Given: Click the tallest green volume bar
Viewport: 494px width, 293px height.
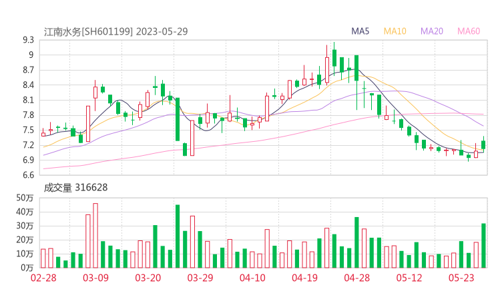Looking at the screenshot, I should click(x=178, y=236).
